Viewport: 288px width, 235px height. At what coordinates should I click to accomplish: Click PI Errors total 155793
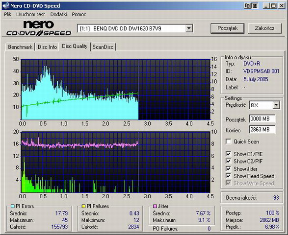pyautogui.click(x=59, y=227)
